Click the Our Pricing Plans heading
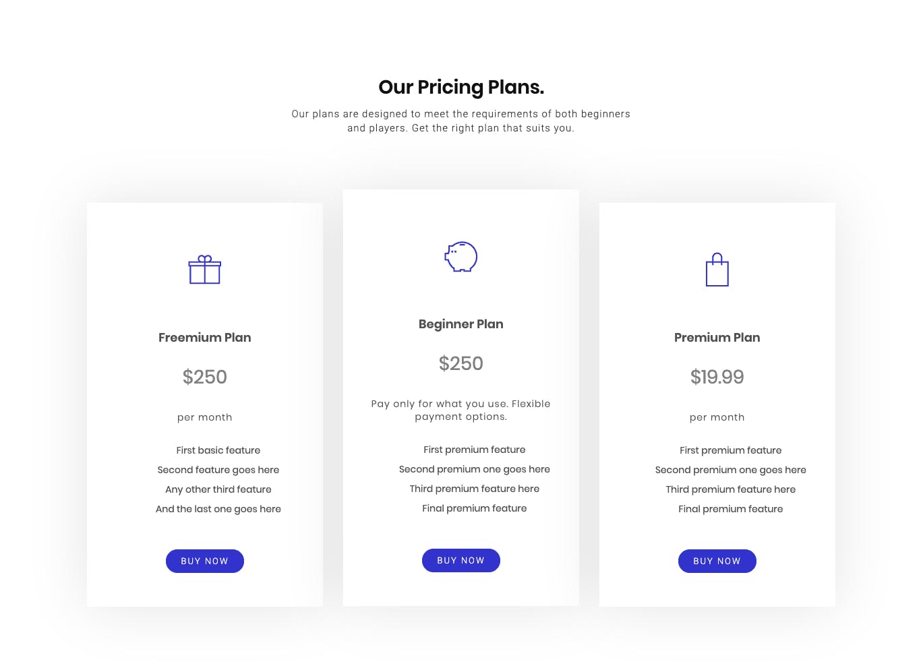Viewport: 921px width, 670px height. point(461,87)
